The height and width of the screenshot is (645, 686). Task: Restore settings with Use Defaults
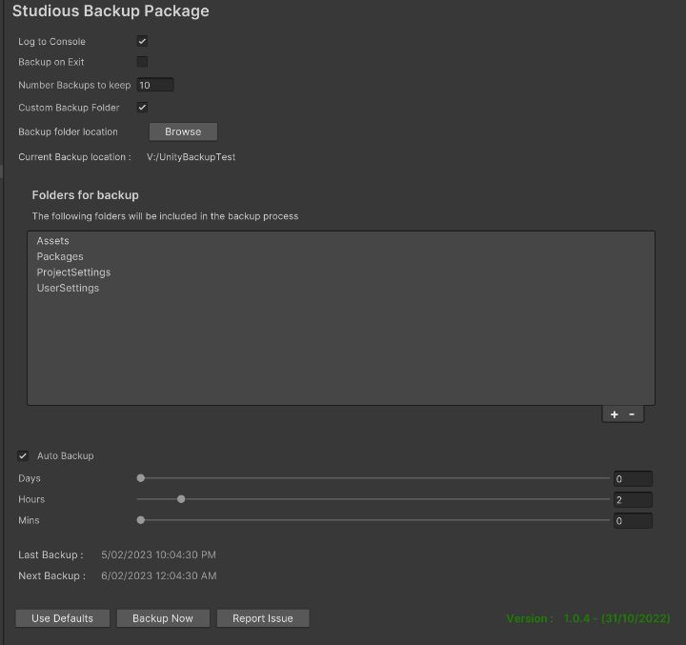(x=63, y=618)
